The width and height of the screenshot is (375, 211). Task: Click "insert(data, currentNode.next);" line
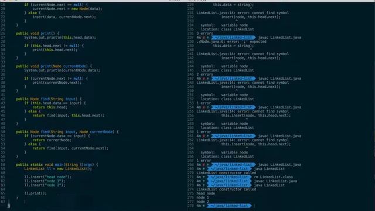pyautogui.click(x=64, y=17)
